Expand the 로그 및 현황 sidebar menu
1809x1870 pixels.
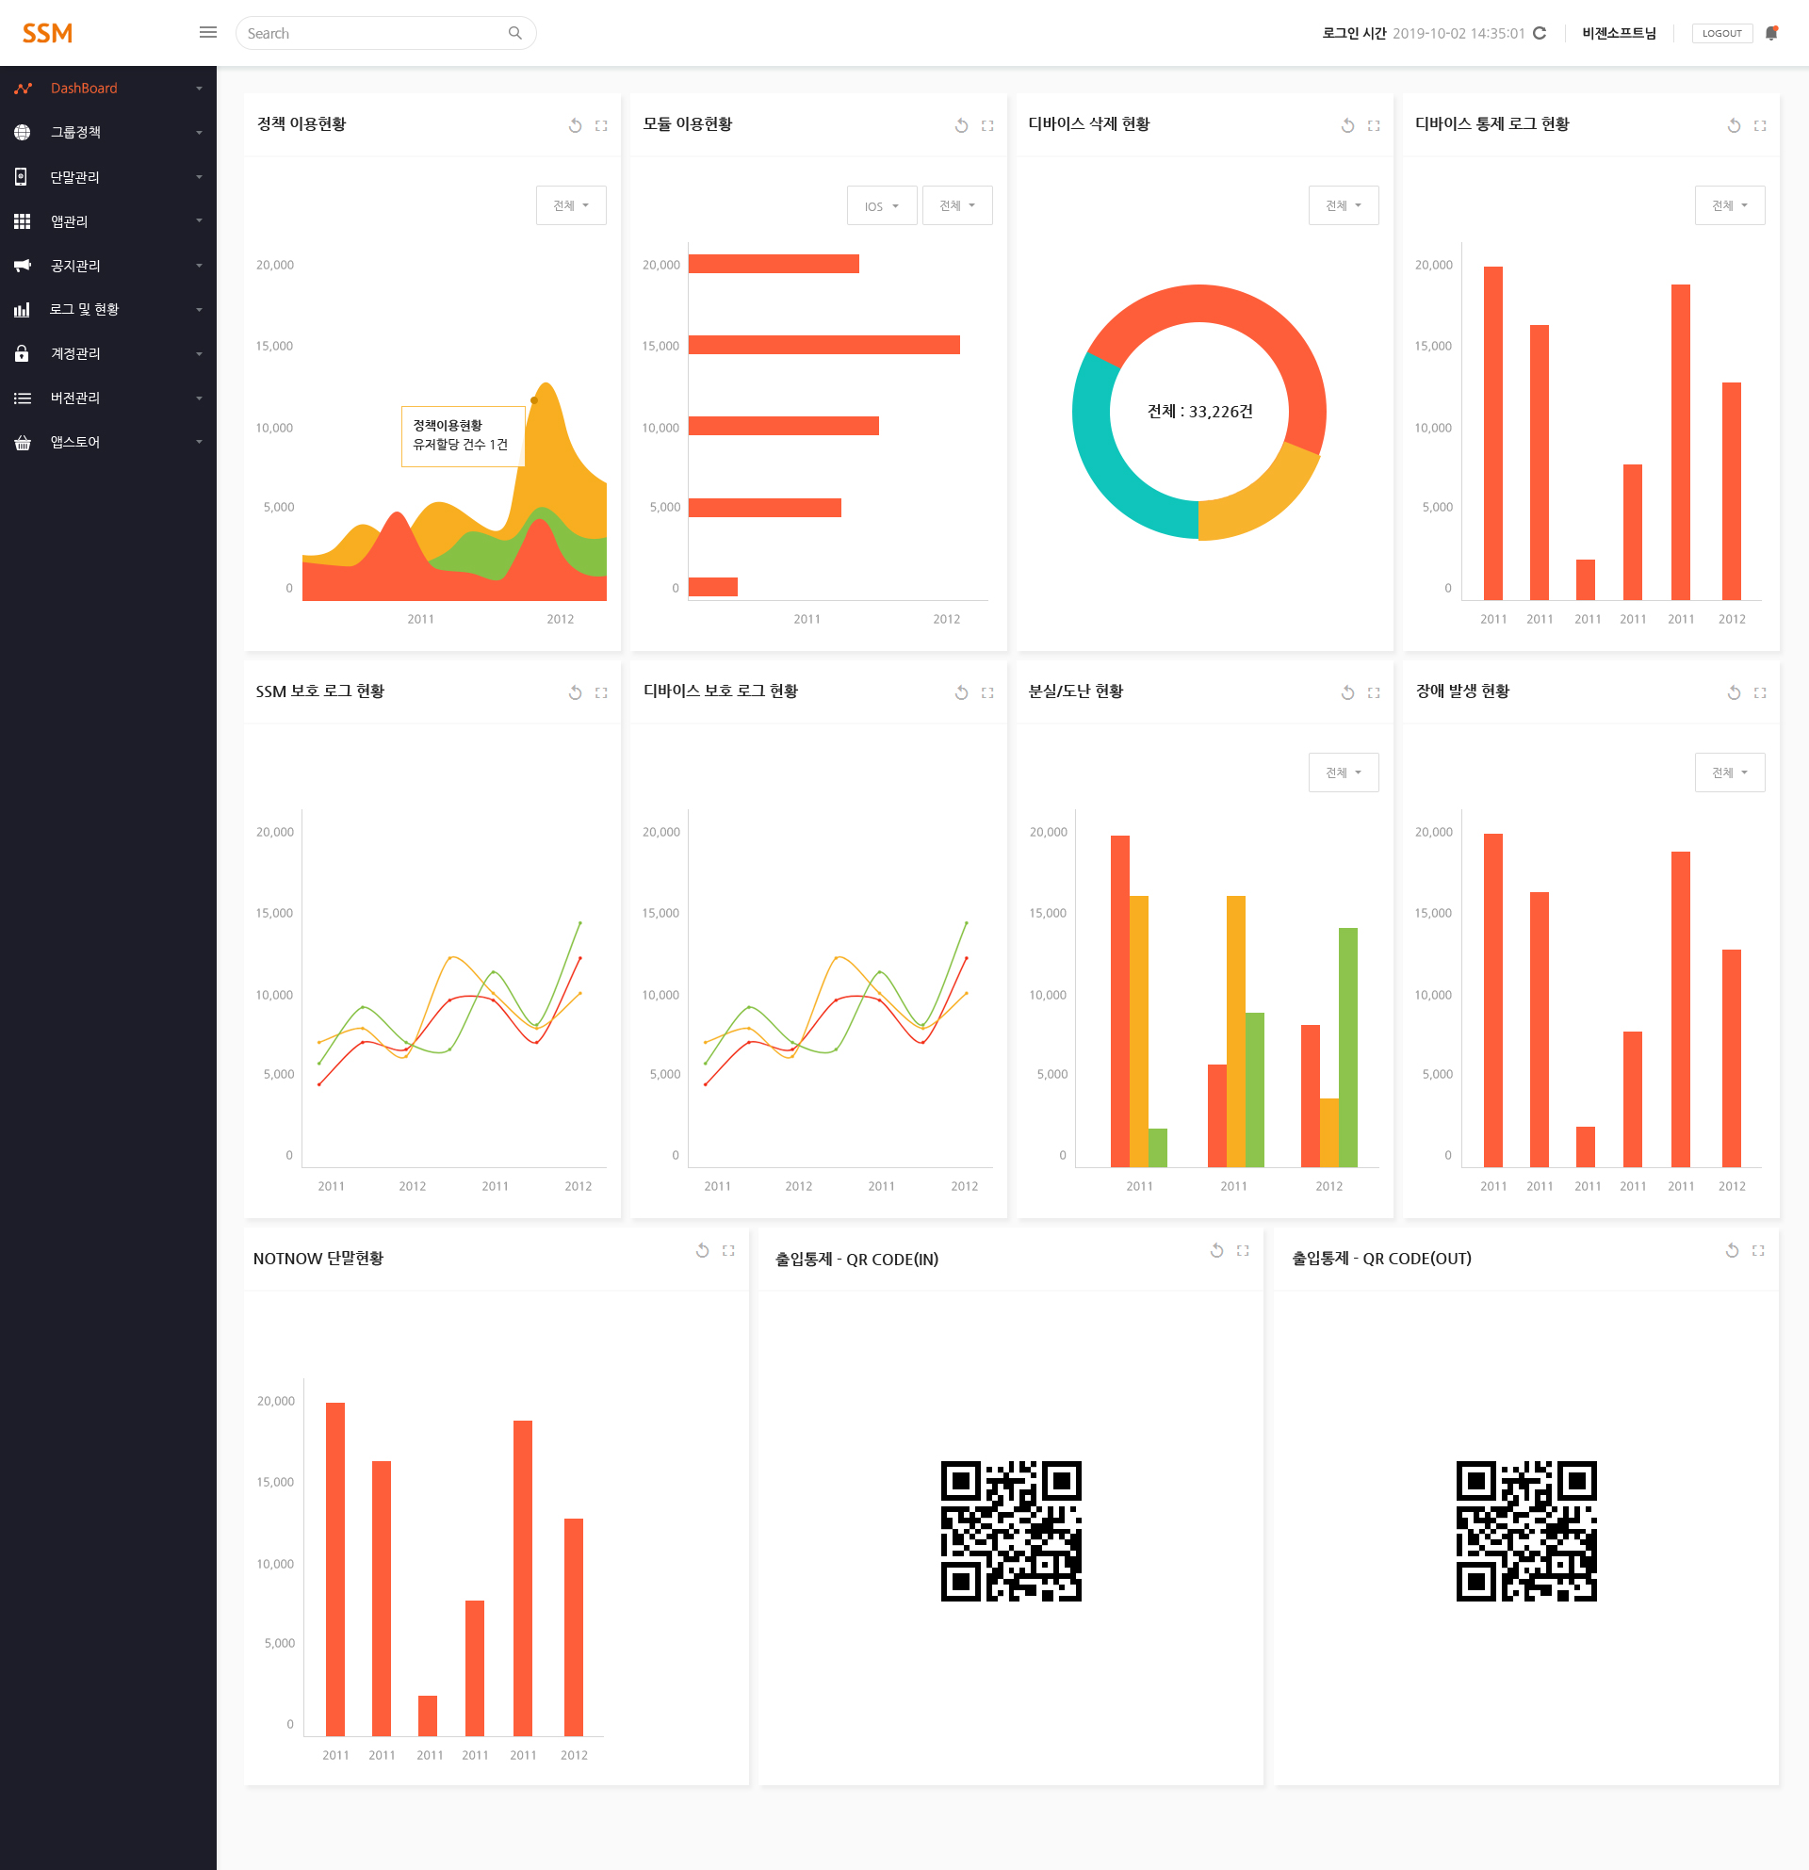pos(108,309)
